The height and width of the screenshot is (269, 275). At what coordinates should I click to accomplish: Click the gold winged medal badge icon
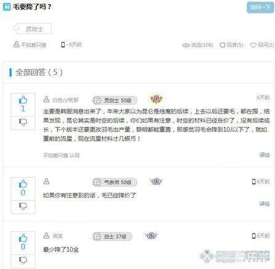click(x=156, y=99)
